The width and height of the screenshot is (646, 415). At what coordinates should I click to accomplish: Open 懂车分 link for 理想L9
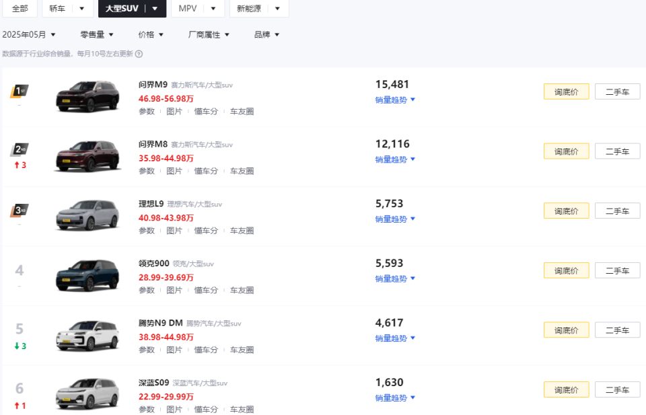[206, 231]
